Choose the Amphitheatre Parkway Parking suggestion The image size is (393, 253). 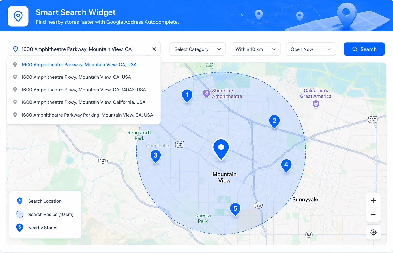(x=84, y=115)
